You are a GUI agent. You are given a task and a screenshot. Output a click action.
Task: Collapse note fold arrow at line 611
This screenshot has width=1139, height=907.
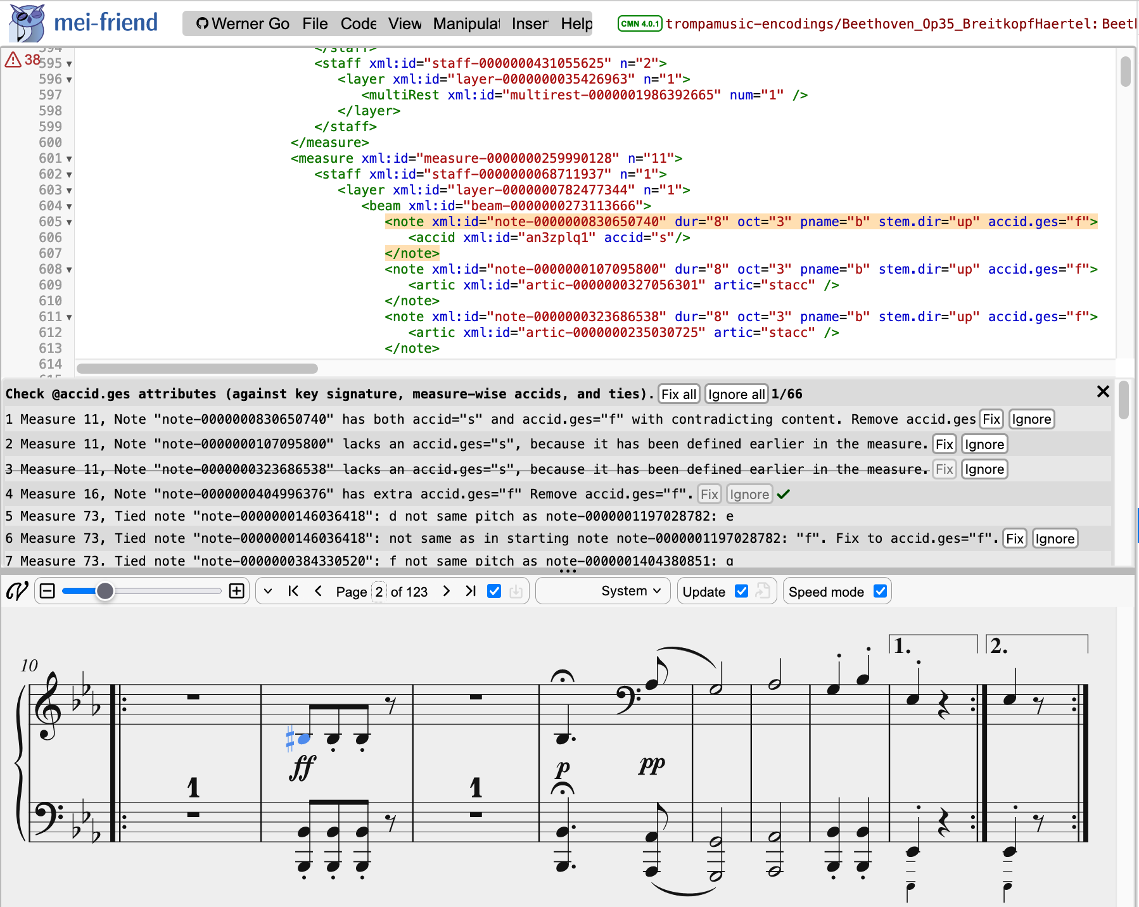(x=69, y=317)
